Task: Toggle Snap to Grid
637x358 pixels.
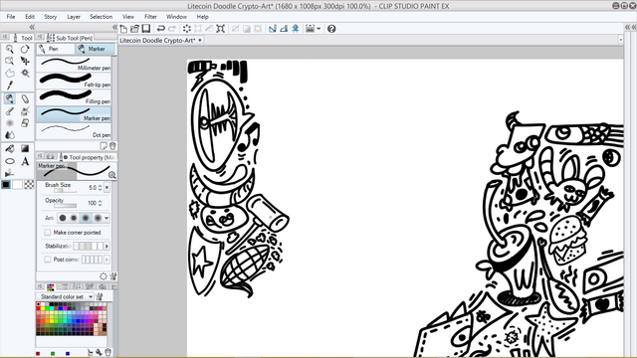Action: 296,29
